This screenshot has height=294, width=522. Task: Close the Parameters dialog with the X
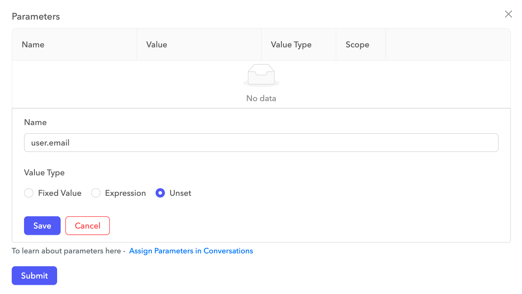(x=508, y=14)
